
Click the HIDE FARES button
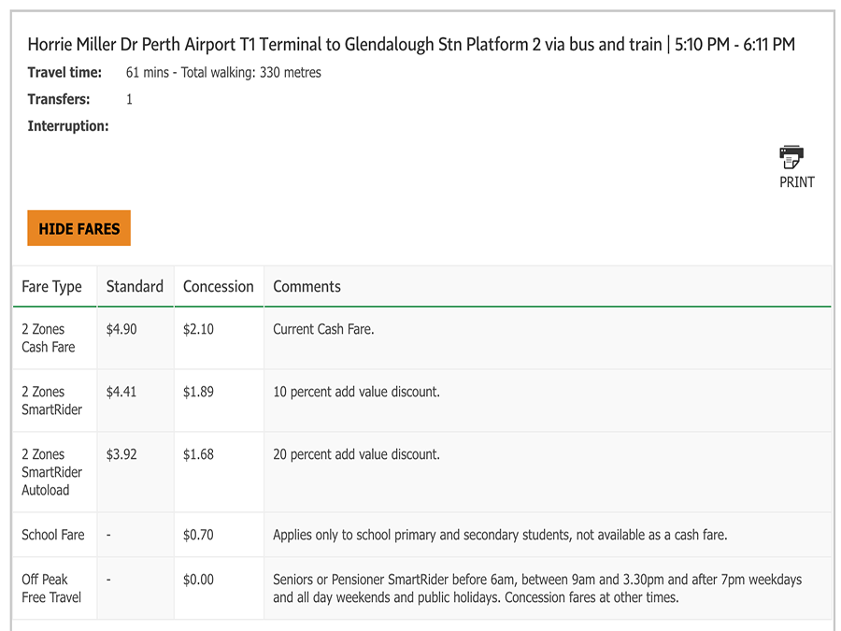click(x=78, y=228)
